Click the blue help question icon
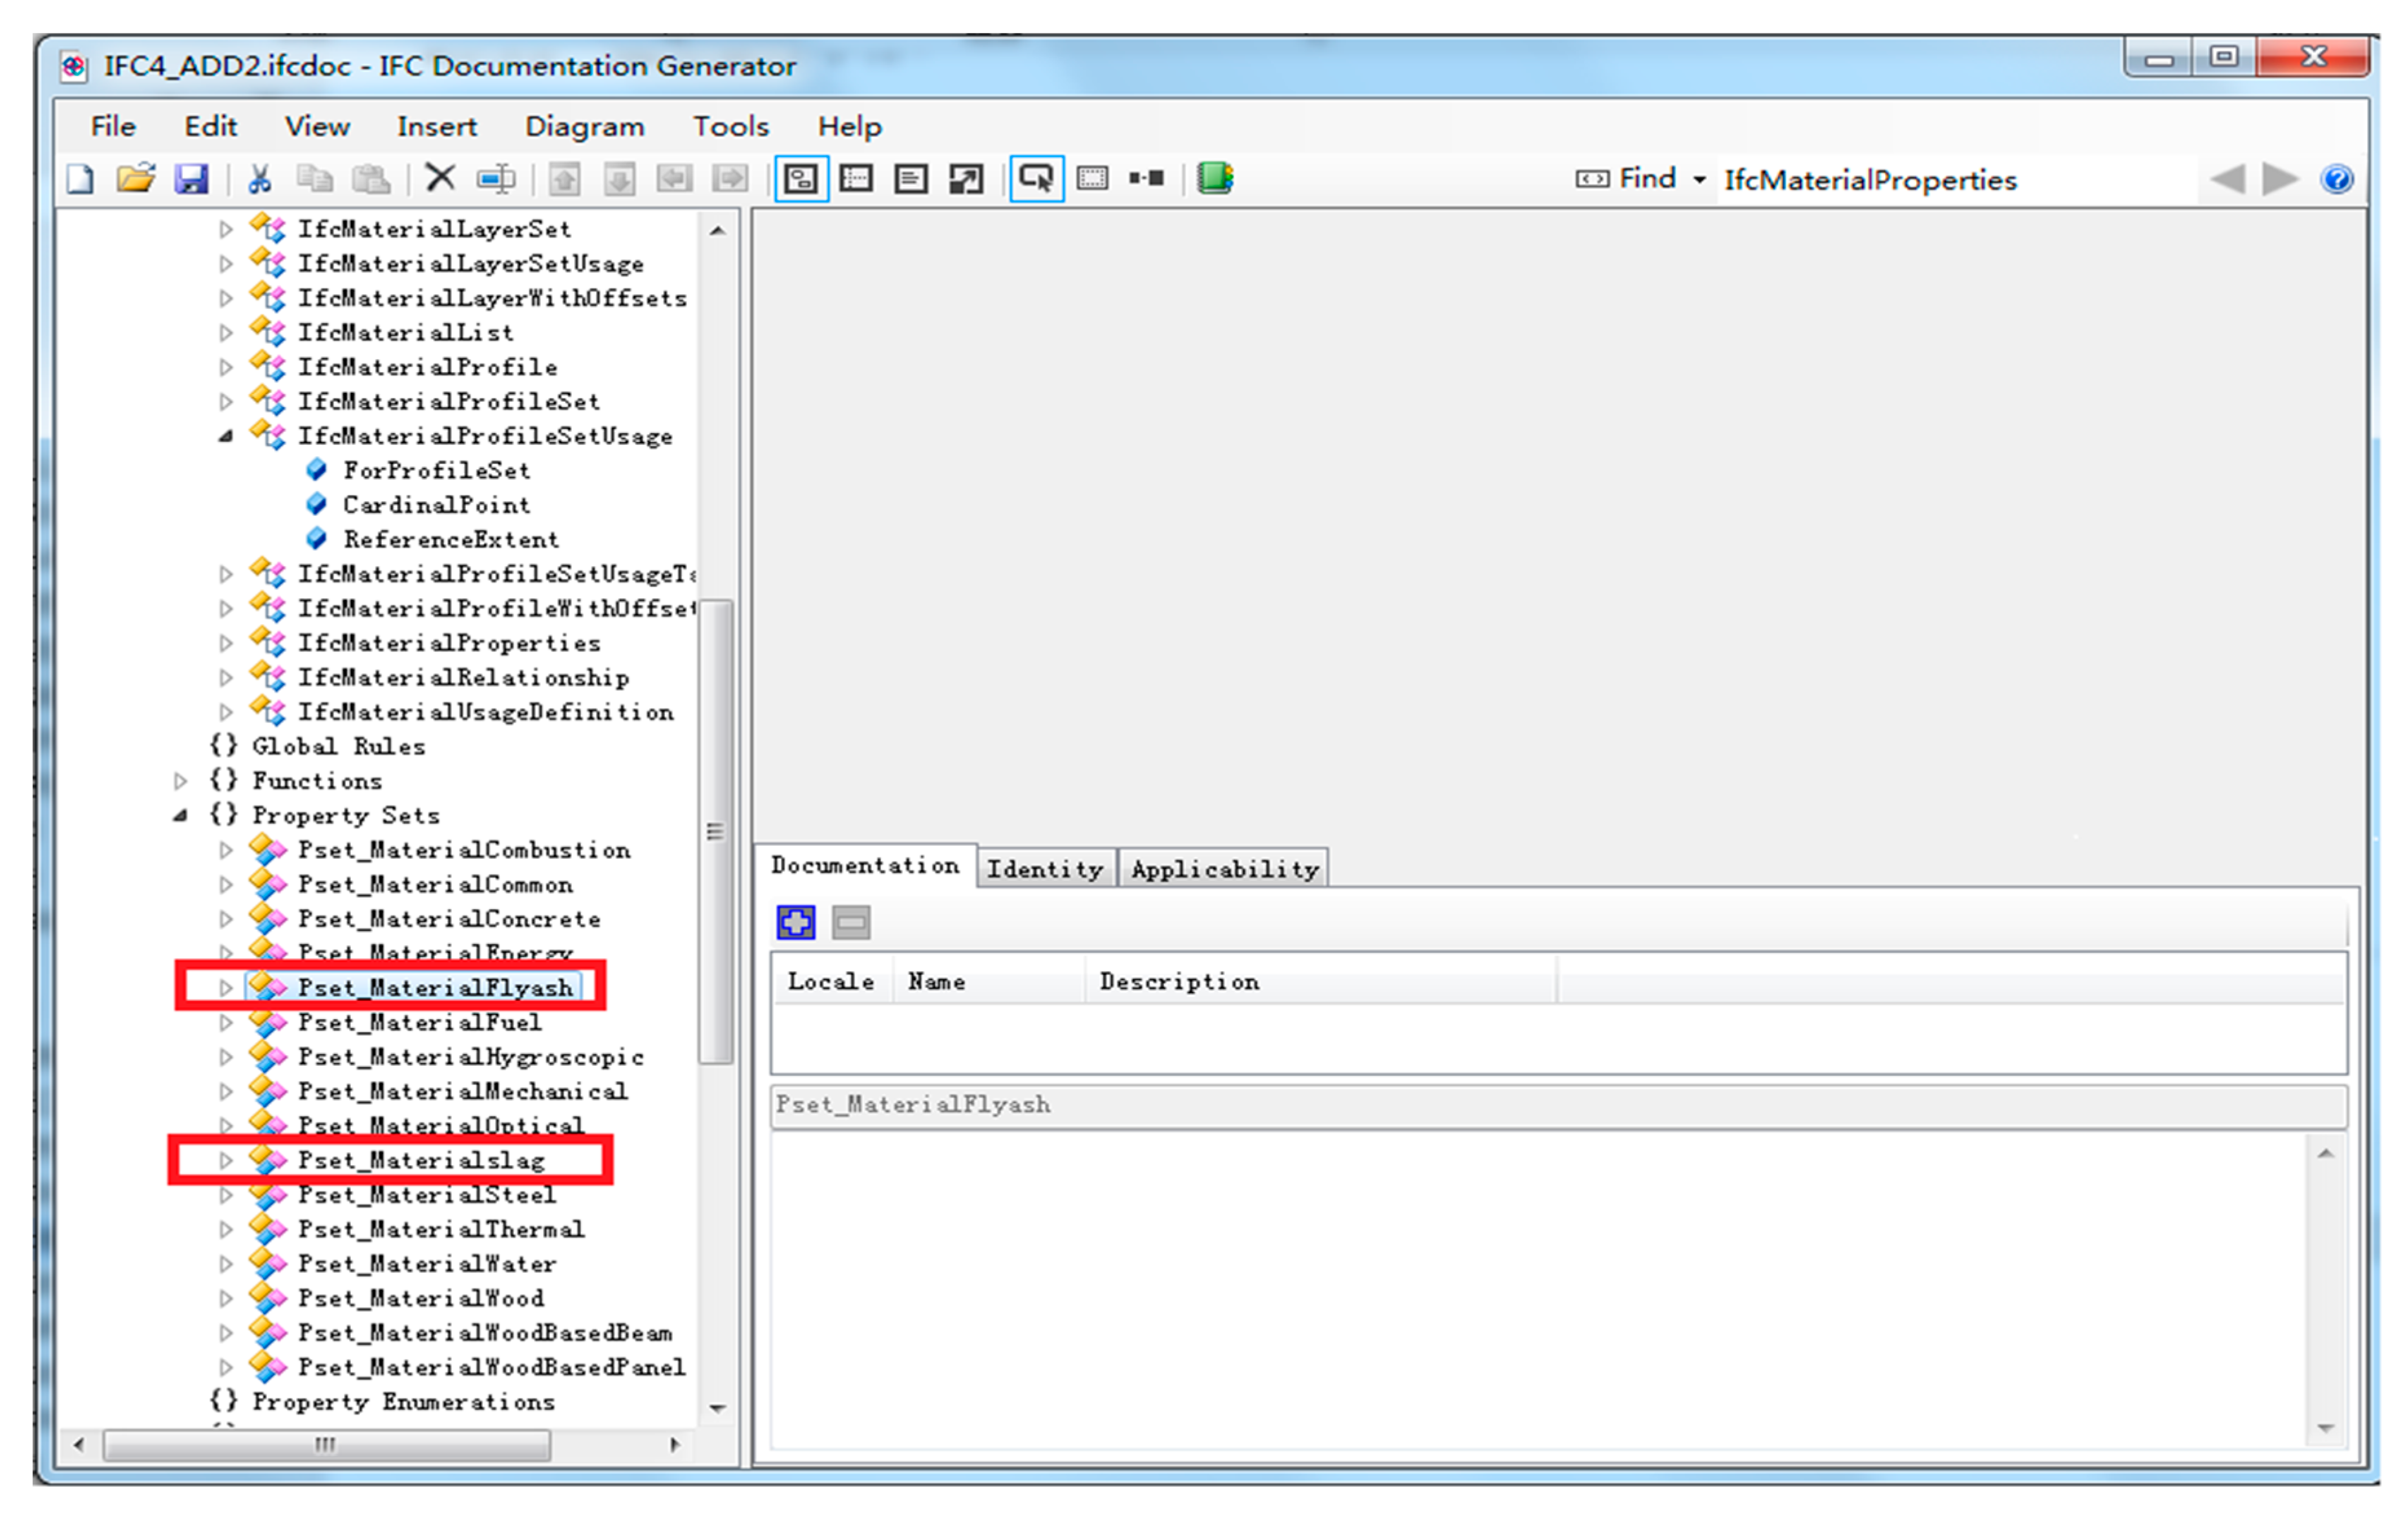The image size is (2408, 1523). point(2337,180)
